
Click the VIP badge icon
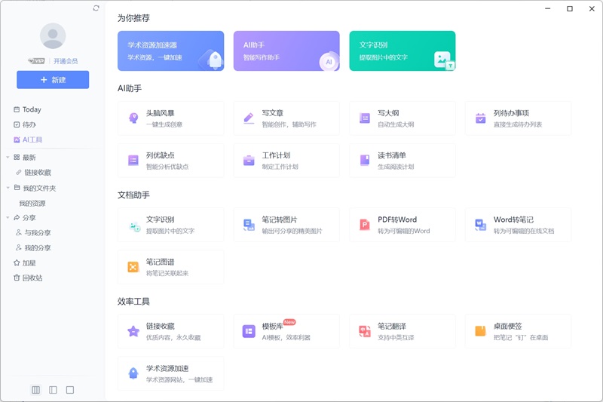[36, 61]
